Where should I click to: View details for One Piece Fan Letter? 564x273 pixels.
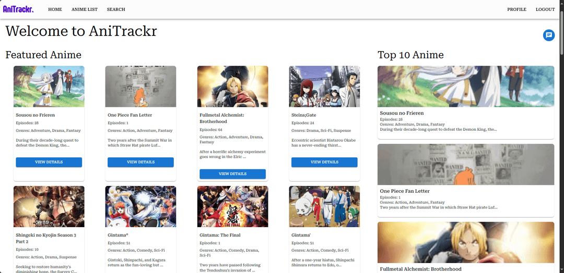140,162
